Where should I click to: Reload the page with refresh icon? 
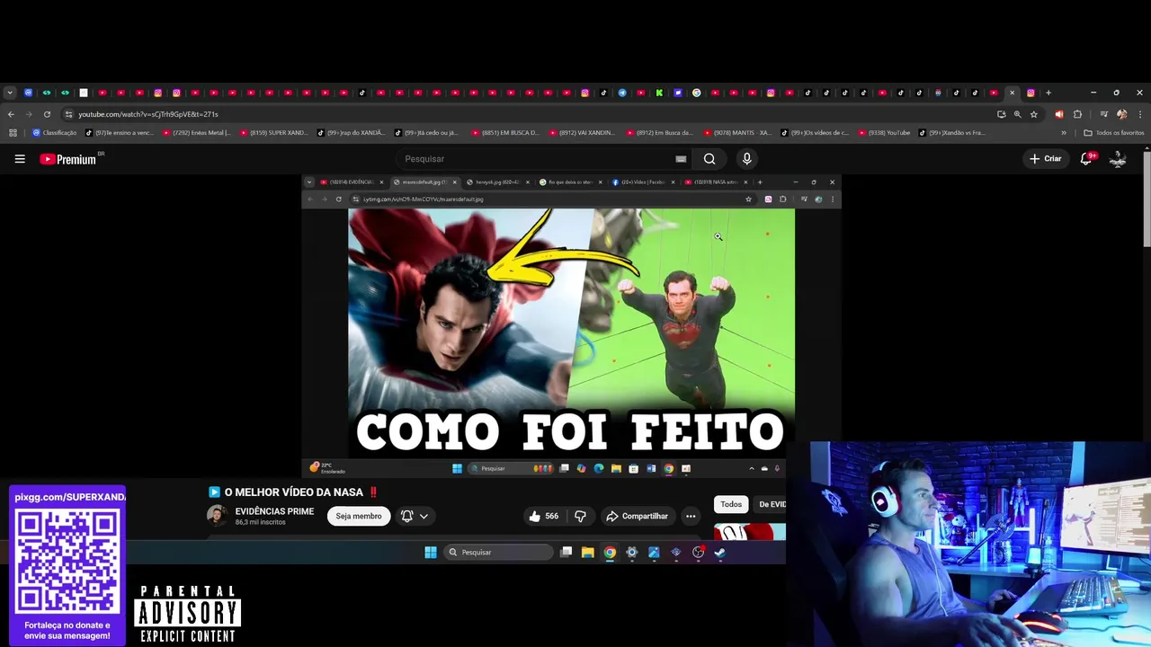pos(47,114)
